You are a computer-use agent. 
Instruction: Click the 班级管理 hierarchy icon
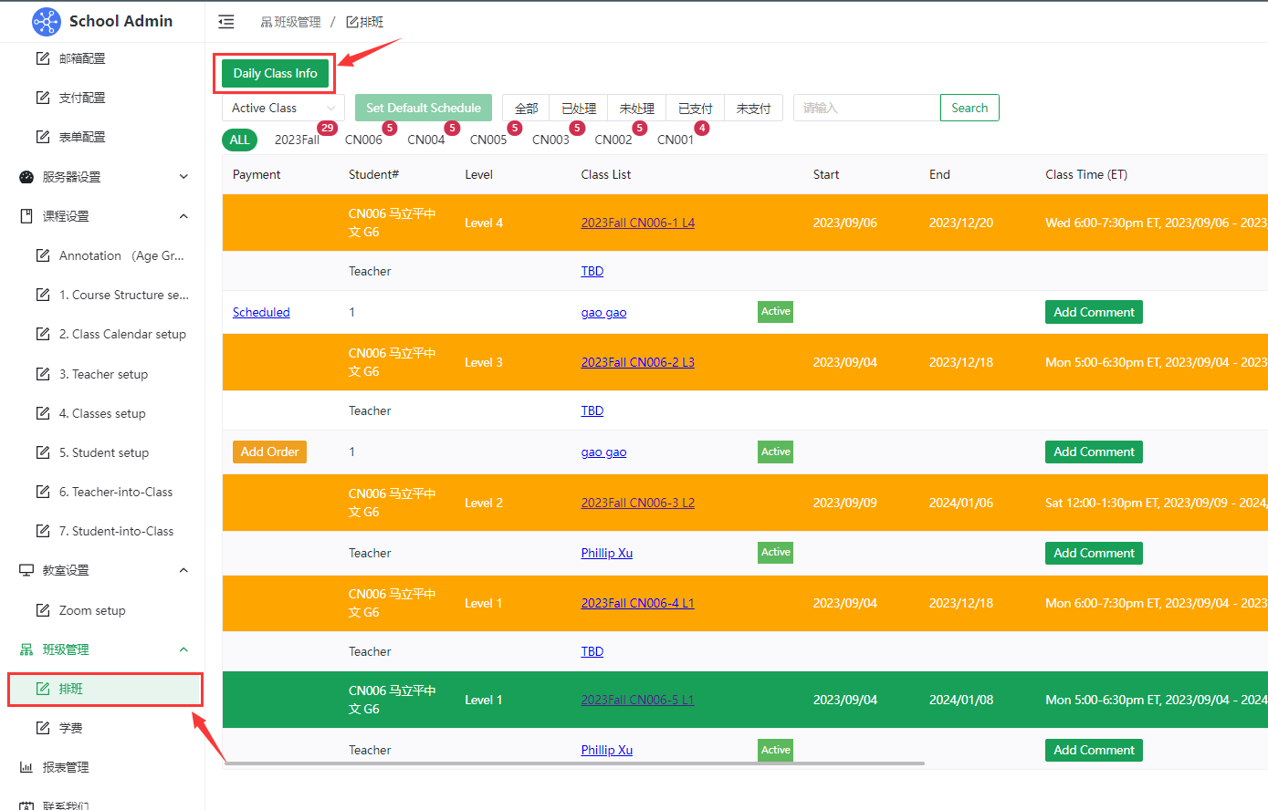click(26, 649)
